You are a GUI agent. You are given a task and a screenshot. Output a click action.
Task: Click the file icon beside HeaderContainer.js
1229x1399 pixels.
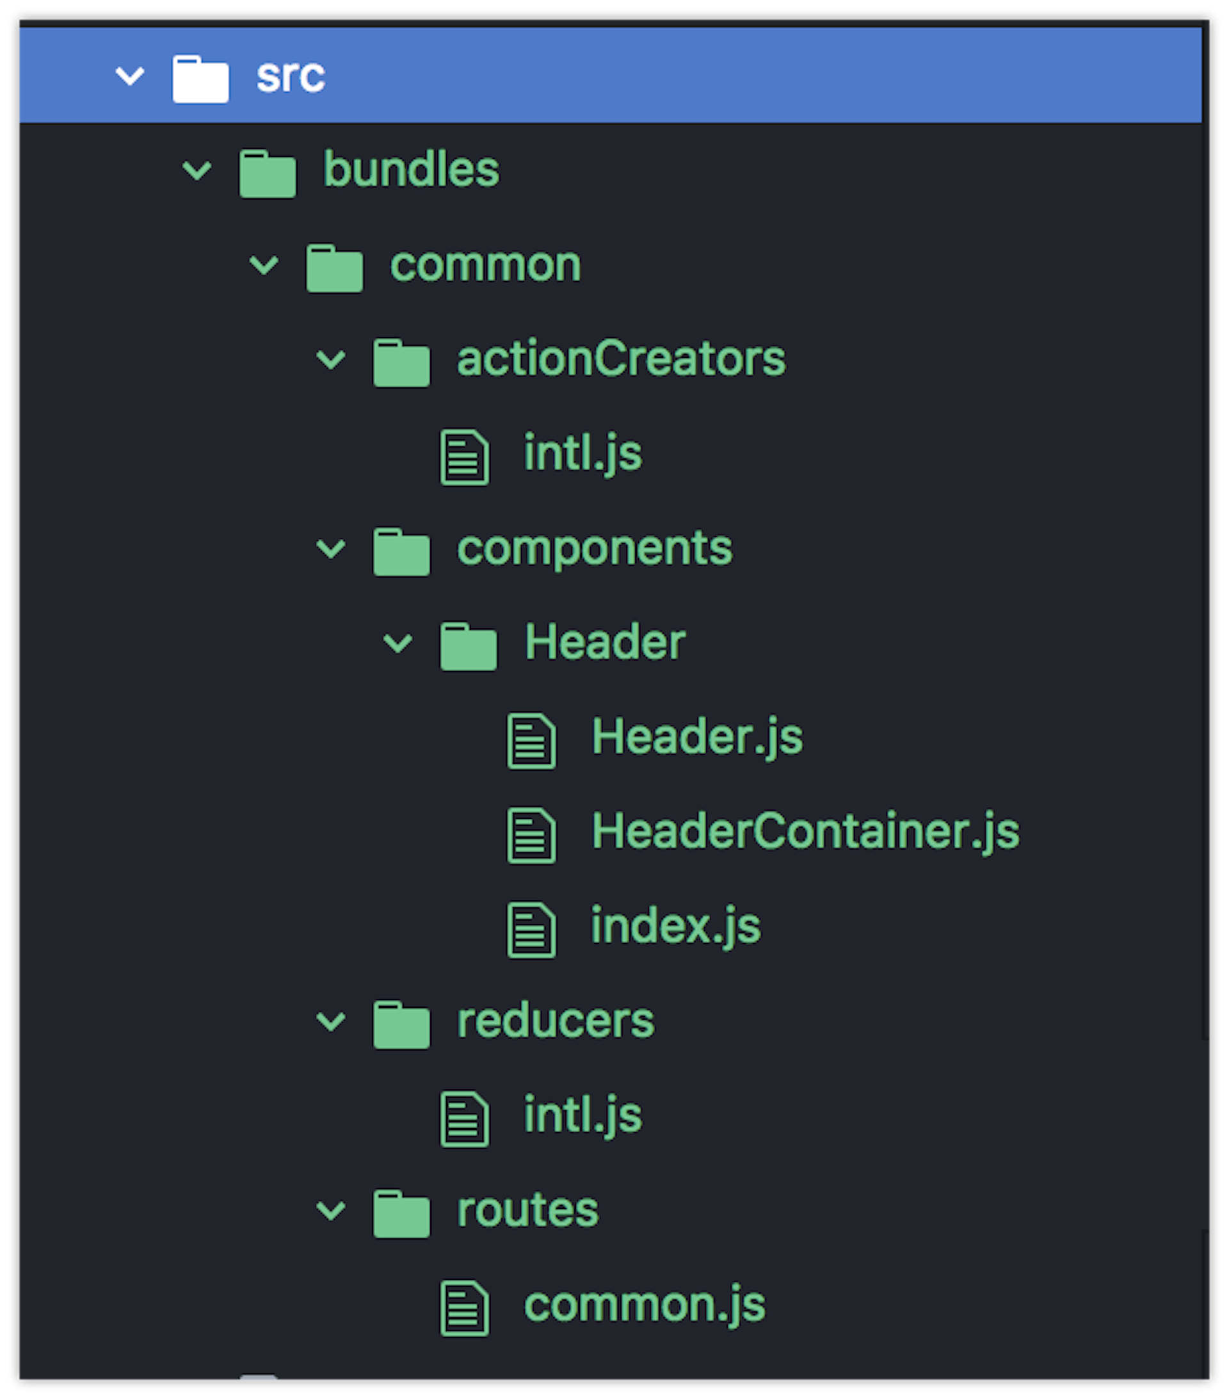533,834
